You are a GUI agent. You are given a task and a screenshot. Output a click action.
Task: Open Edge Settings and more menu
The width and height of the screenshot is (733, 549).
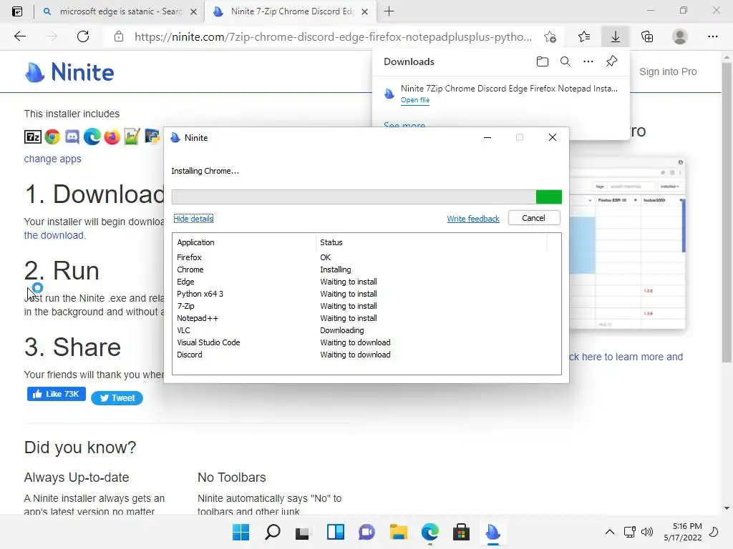712,36
